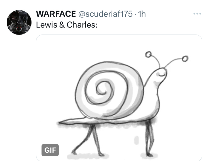
Task: Click the WARFACE skull profile avatar
Action: pos(19,22)
